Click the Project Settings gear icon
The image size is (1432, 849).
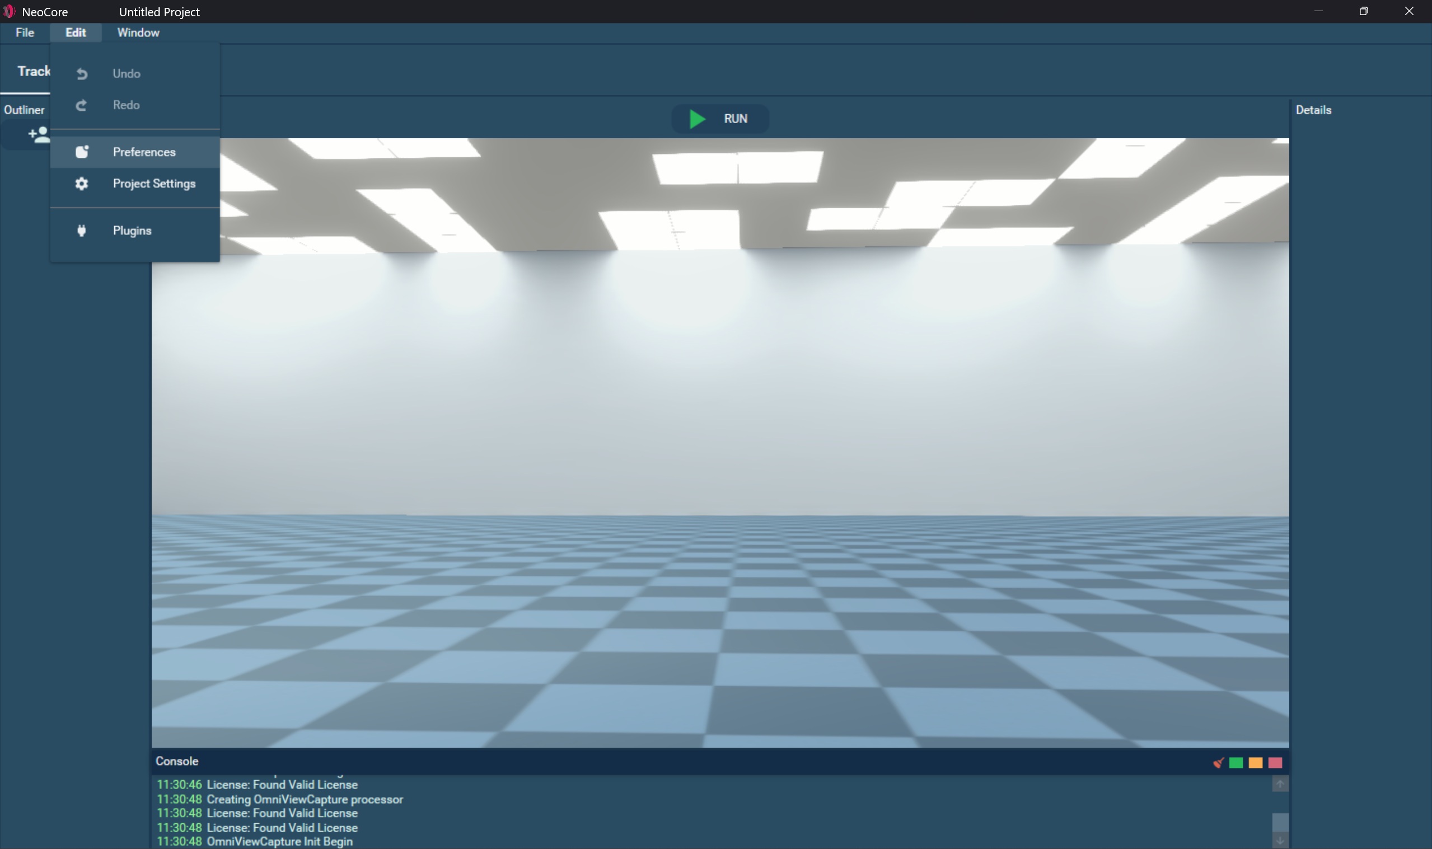pyautogui.click(x=82, y=184)
